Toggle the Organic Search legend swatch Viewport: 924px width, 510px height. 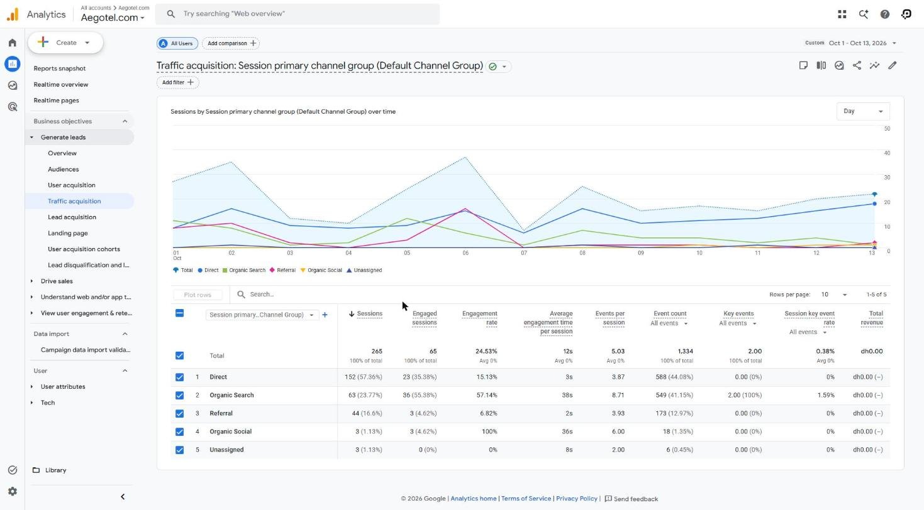(x=225, y=270)
